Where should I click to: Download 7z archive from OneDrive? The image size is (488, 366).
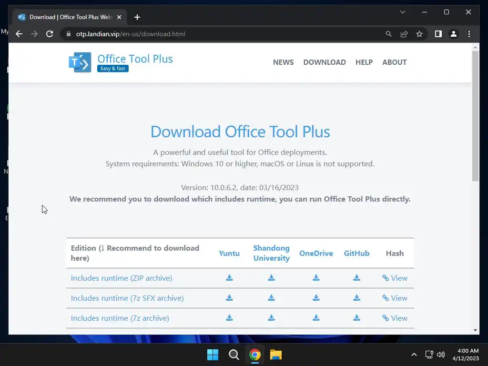tap(316, 318)
